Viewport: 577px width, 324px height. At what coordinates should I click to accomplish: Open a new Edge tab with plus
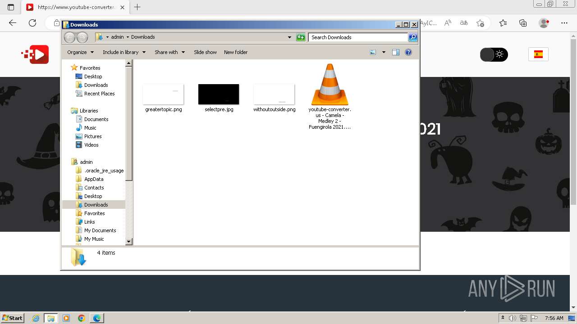137,7
